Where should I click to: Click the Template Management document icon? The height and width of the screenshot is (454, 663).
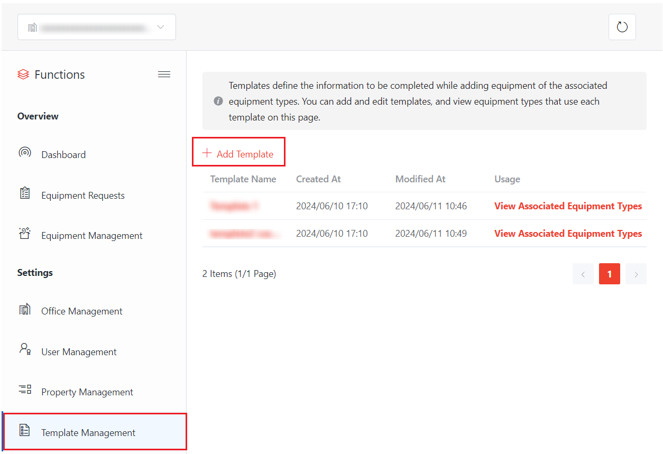point(24,431)
